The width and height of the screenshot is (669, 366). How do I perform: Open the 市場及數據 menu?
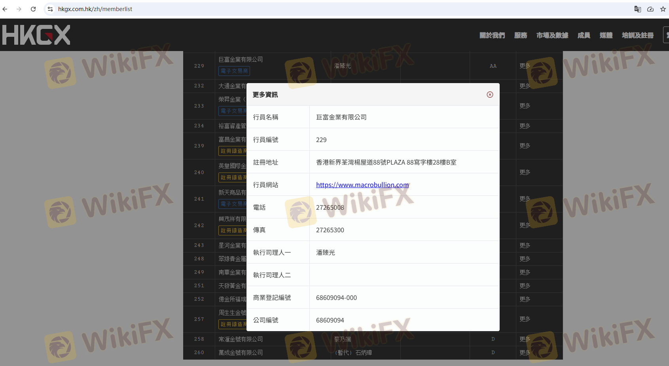coord(552,36)
